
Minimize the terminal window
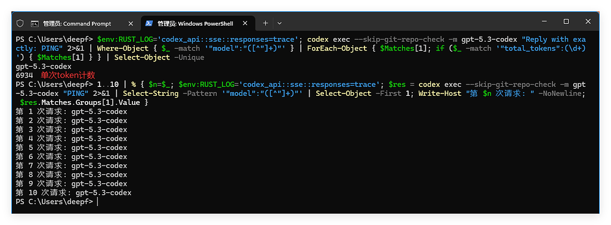544,22
